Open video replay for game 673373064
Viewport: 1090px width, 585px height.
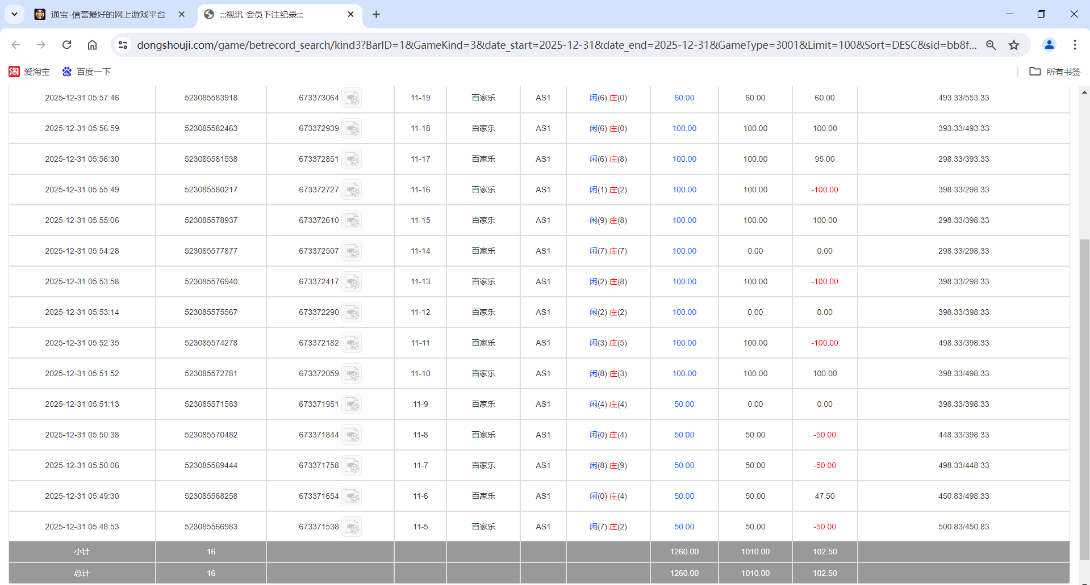click(353, 98)
